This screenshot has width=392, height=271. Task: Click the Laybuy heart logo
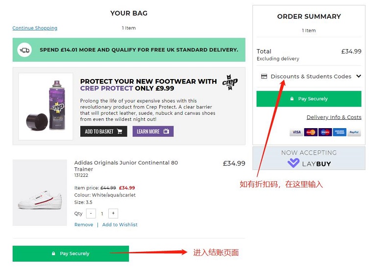tap(294, 163)
